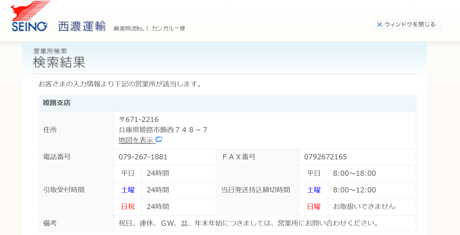This screenshot has height=235, width=460.
Task: Click the 24時間 value in the 土曜 row
Action: pos(158,190)
